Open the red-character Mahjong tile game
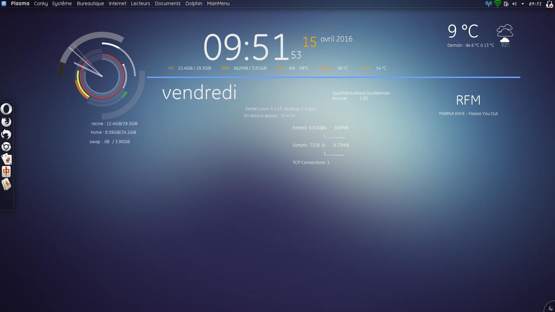Image resolution: width=555 pixels, height=312 pixels. tap(6, 172)
